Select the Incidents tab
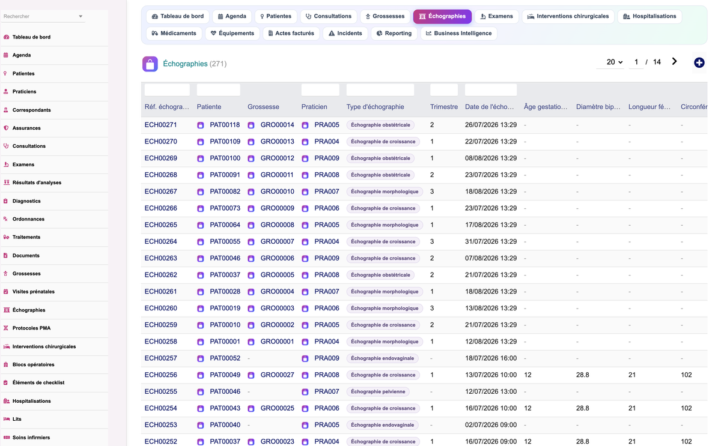The width and height of the screenshot is (721, 446). click(x=345, y=33)
